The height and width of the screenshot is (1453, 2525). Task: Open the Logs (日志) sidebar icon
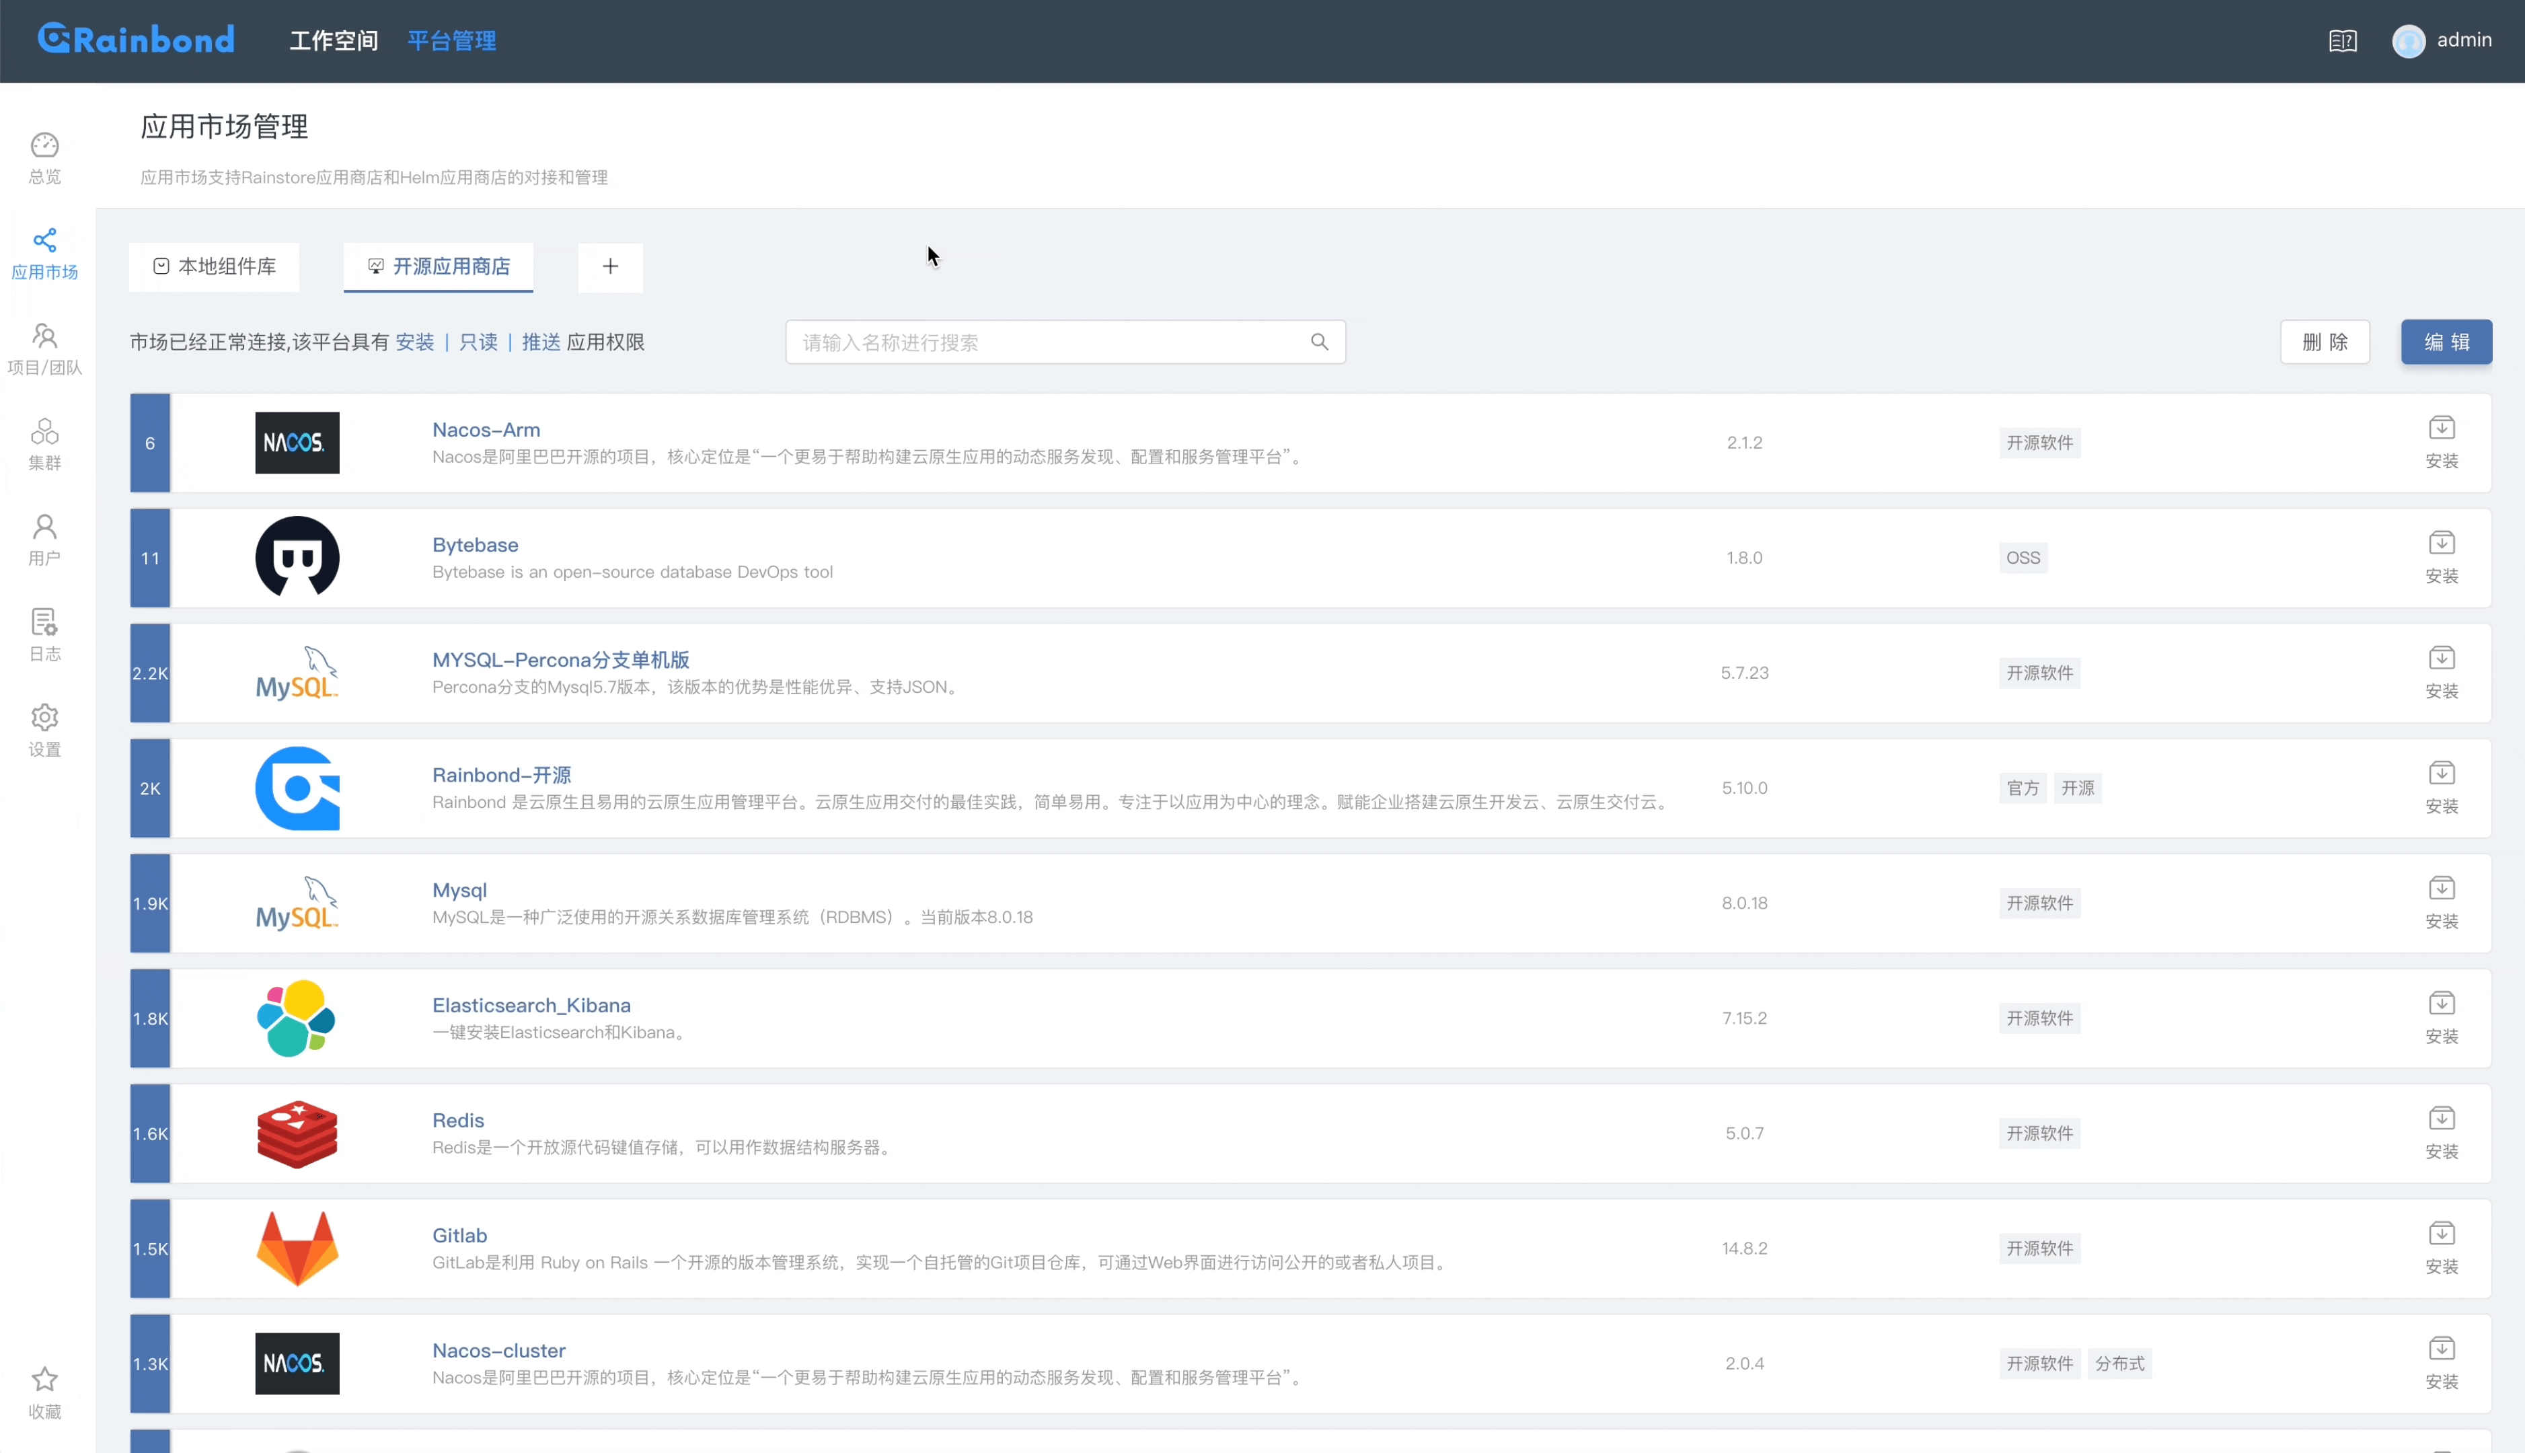tap(44, 623)
